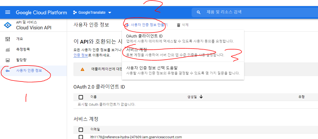The height and width of the screenshot is (139, 318).
Task: Tick the select-all checkbox in 서비스 계정 header
Action: [x=81, y=129]
